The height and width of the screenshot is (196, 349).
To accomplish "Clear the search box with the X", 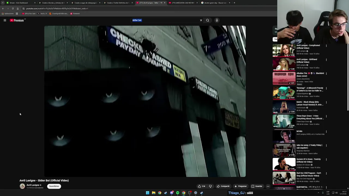I will 201,20.
